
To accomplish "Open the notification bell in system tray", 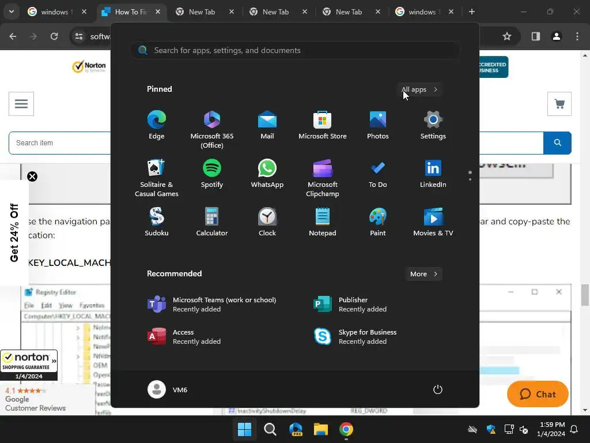I will pyautogui.click(x=574, y=429).
